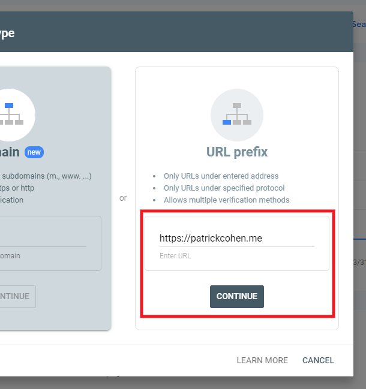
Task: Click the CANCEL button in dialog footer
Action: point(318,360)
